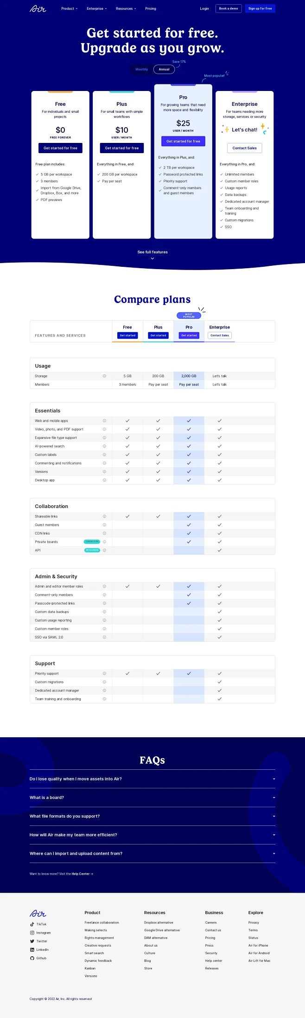305x1018 pixels.
Task: Click the Twitter bird icon
Action: 32,941
